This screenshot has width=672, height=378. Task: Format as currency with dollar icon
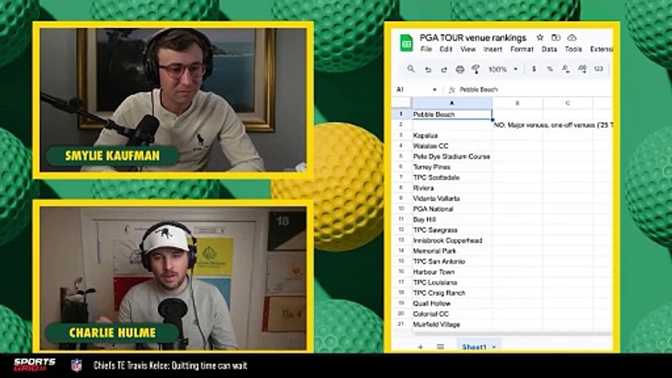[x=534, y=69]
